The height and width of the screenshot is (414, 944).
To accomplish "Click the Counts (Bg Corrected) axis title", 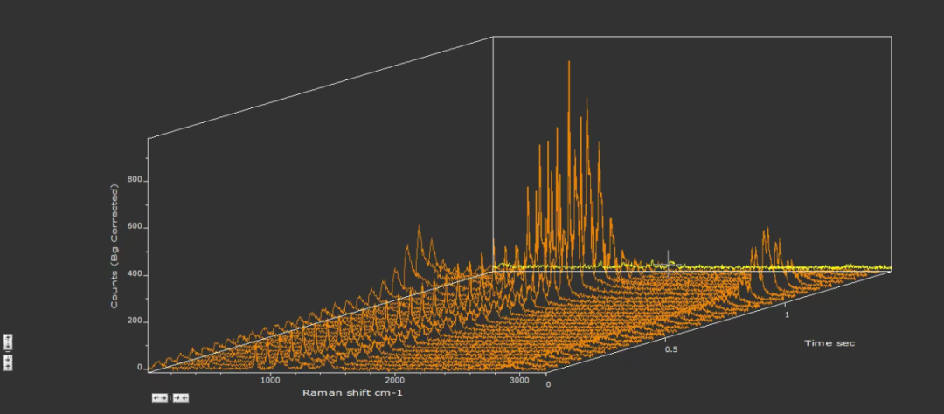I will click(x=115, y=246).
